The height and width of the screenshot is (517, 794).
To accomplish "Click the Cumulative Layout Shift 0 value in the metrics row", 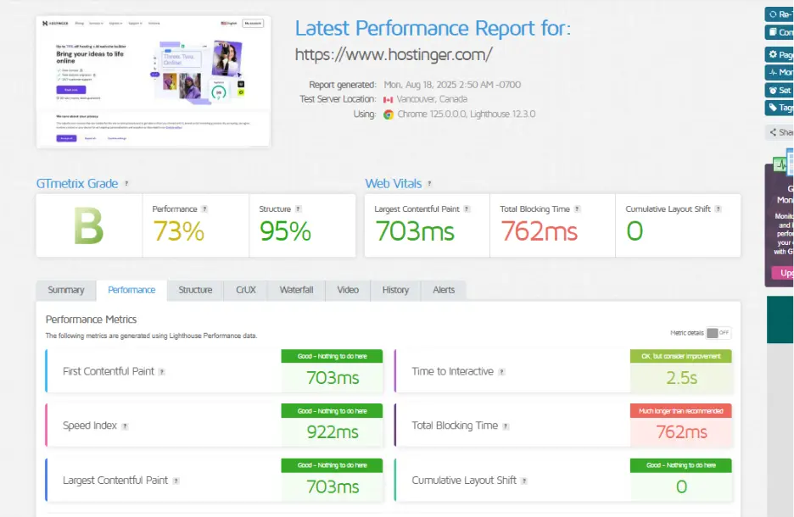I will coord(681,486).
